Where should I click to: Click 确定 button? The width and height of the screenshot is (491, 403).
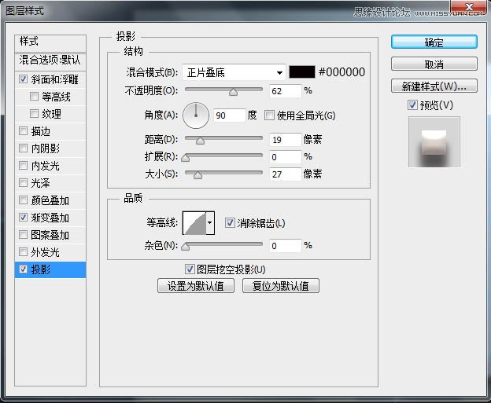pos(434,42)
